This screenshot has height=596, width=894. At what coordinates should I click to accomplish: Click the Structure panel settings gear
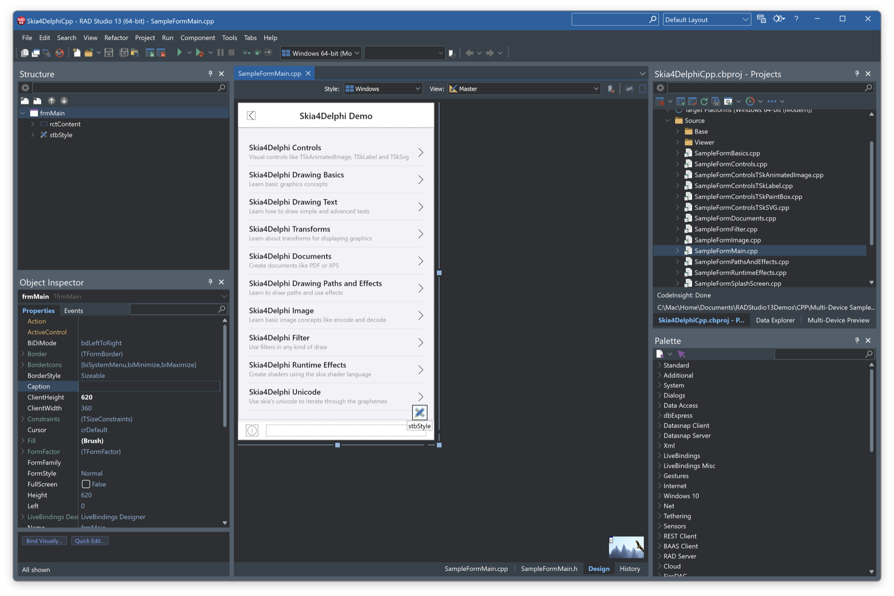(x=25, y=88)
